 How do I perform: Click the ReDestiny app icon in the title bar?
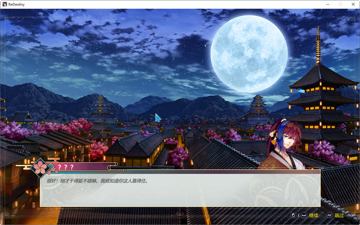pyautogui.click(x=5, y=4)
